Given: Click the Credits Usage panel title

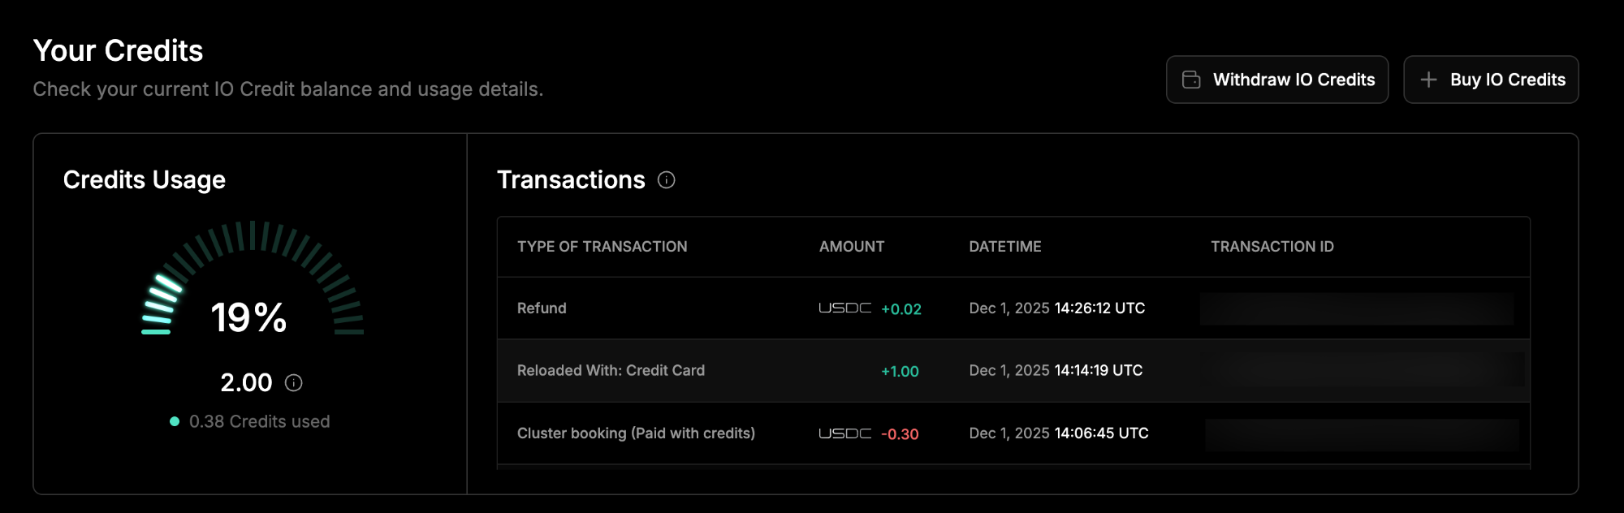Looking at the screenshot, I should point(145,180).
